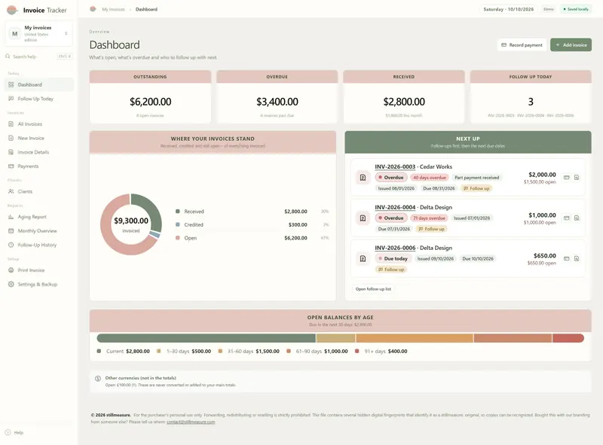Open document icon for INV-2026-0006 row

577,258
